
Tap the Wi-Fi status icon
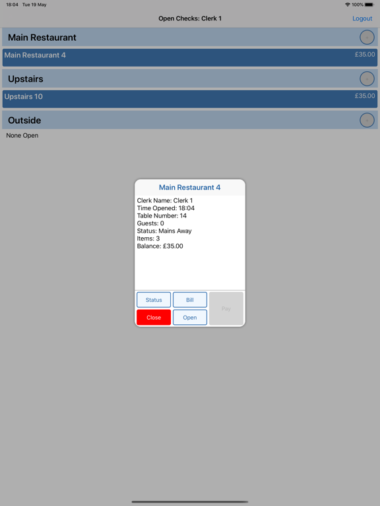coord(348,5)
